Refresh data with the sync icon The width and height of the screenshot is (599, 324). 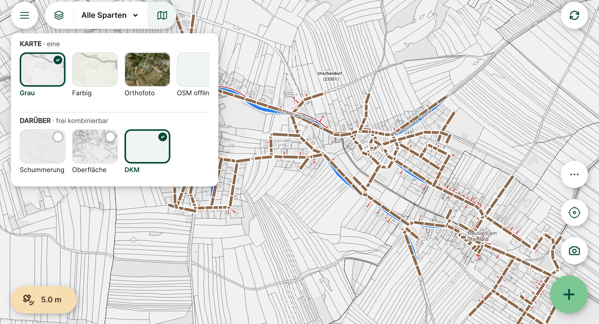tap(574, 15)
